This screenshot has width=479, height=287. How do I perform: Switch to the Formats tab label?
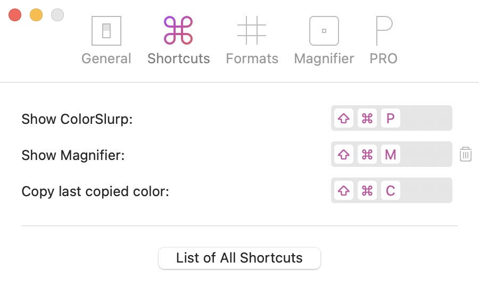[x=252, y=58]
